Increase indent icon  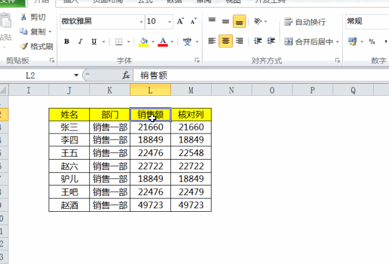point(271,41)
